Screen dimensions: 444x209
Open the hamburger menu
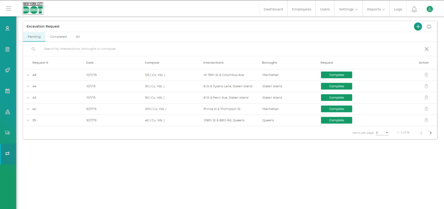(8, 8)
